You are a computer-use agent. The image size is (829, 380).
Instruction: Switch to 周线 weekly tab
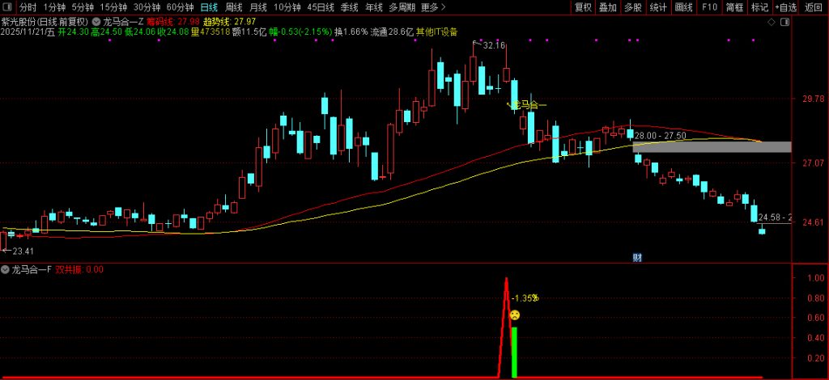pos(233,7)
